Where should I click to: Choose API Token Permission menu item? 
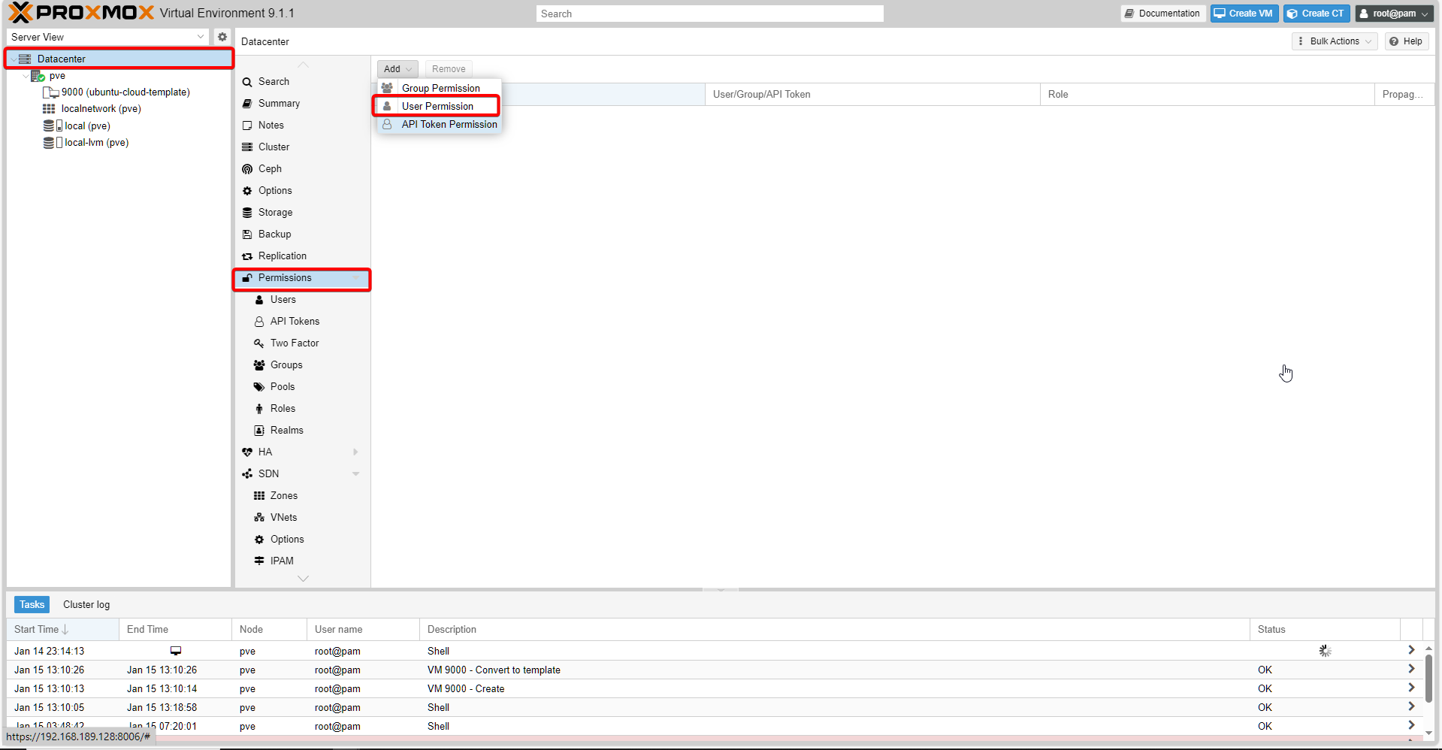click(449, 125)
